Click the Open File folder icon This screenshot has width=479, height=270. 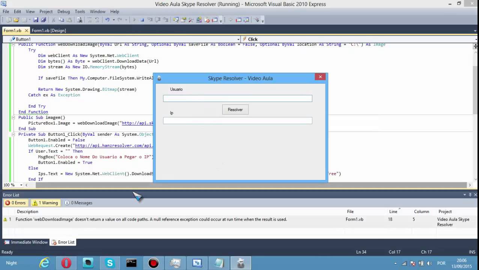click(16, 20)
